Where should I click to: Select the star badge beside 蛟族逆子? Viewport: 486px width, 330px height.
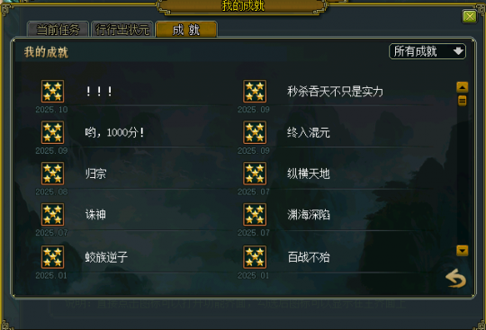click(x=53, y=257)
